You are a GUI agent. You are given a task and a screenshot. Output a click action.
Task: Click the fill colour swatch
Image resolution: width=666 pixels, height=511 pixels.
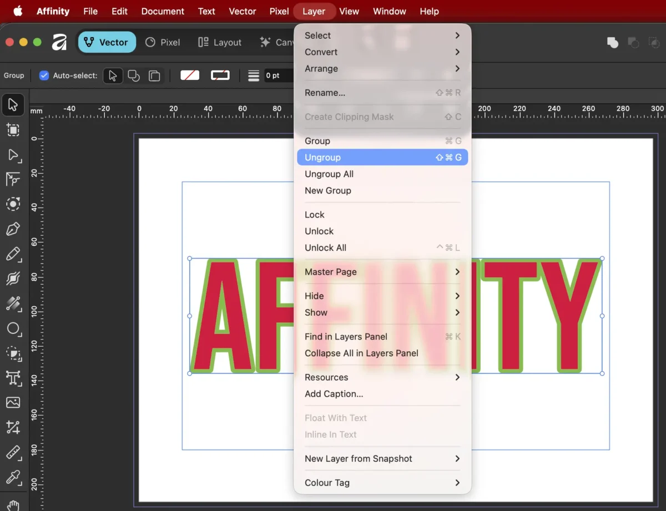tap(190, 75)
